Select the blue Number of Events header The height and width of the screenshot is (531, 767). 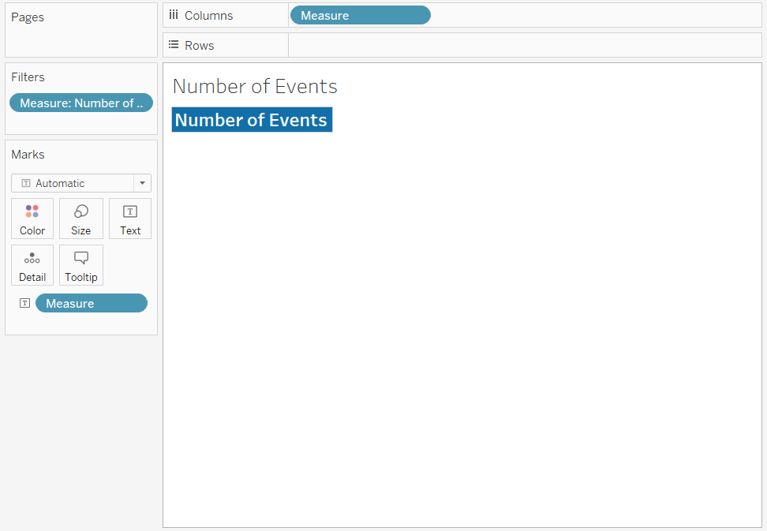tap(252, 120)
